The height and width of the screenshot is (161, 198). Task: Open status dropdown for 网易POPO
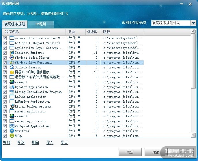coord(79,72)
